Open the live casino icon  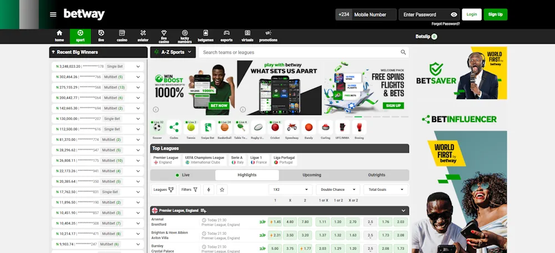click(164, 33)
